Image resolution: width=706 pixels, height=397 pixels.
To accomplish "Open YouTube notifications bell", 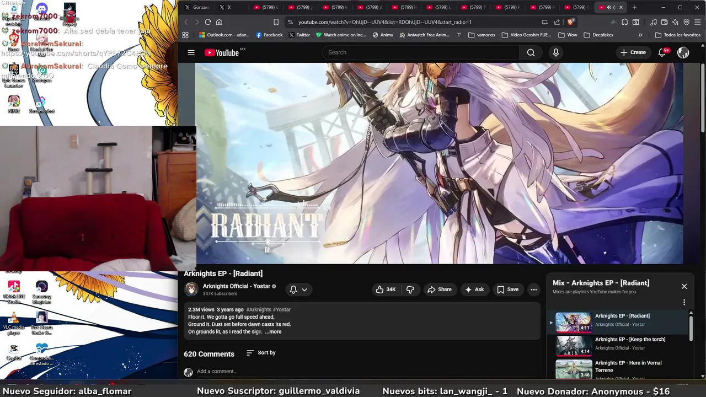I will tap(662, 52).
